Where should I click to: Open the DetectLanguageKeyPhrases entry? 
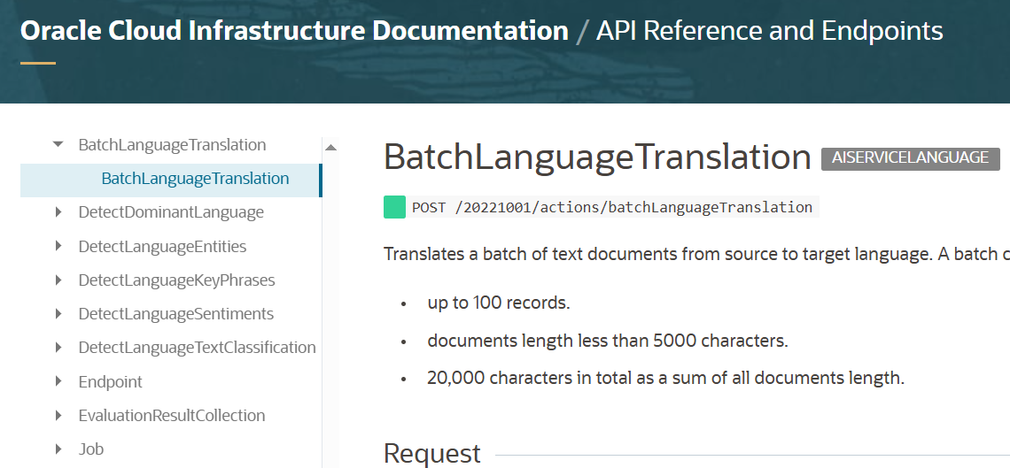pos(176,280)
